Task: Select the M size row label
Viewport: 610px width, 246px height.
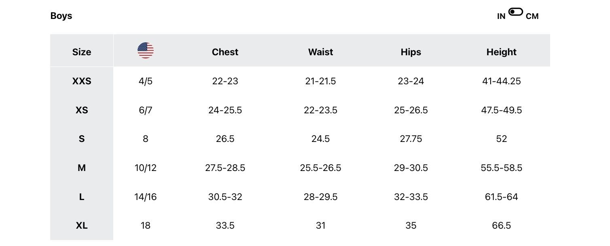Action: point(82,168)
